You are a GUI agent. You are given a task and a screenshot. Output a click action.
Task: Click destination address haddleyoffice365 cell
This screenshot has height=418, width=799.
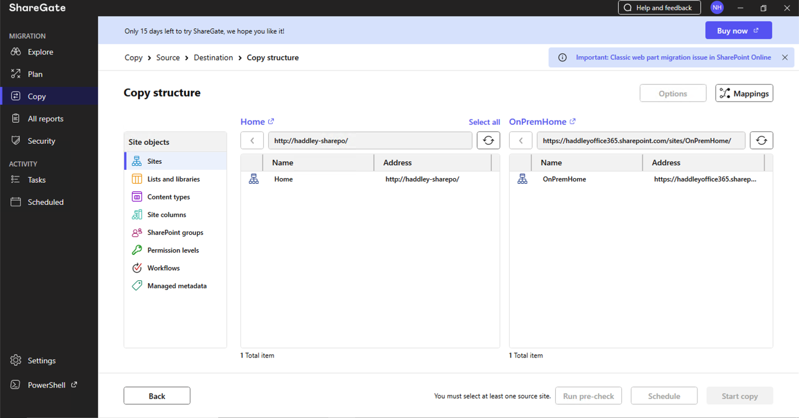coord(705,179)
